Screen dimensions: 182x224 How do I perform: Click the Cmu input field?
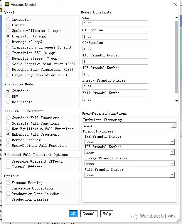(x=115, y=24)
